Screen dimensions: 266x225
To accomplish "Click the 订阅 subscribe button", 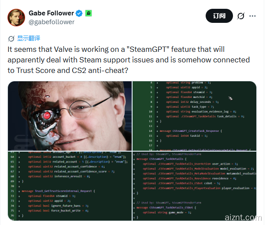I will click(x=219, y=16).
